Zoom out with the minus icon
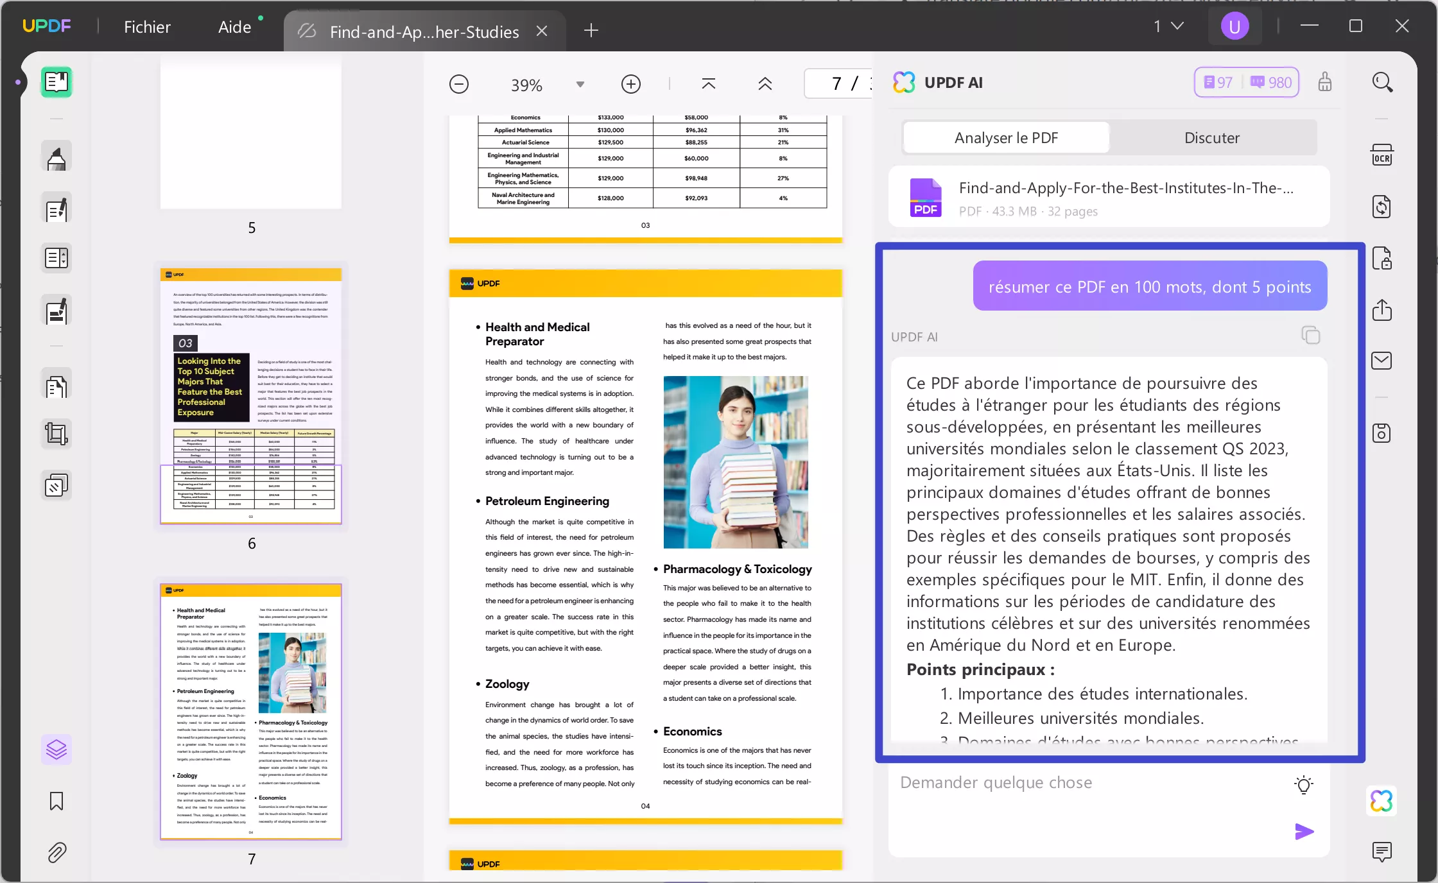 (459, 84)
